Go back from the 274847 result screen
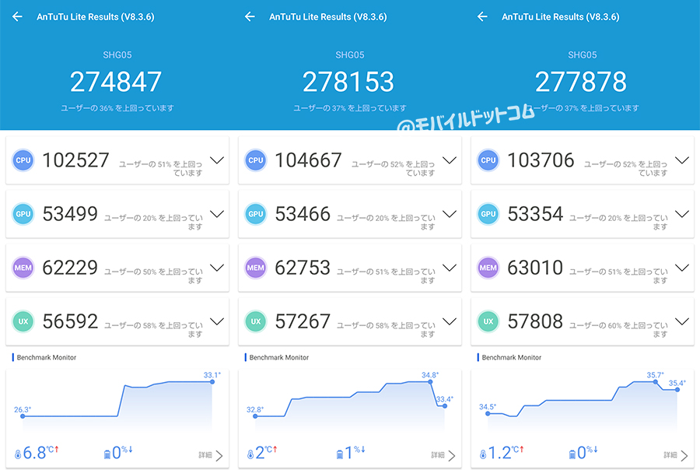This screenshot has height=470, width=700. coord(17,16)
